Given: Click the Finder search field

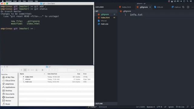Looking at the screenshot, I should pyautogui.click(x=80, y=70).
